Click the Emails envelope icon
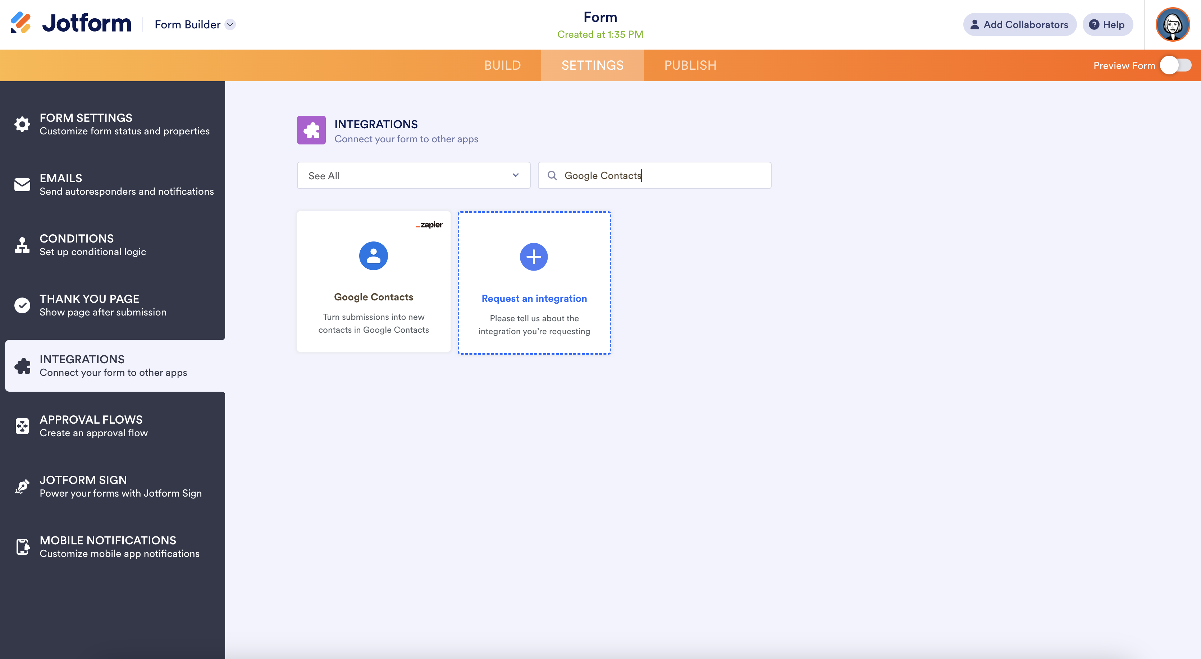 (x=22, y=185)
